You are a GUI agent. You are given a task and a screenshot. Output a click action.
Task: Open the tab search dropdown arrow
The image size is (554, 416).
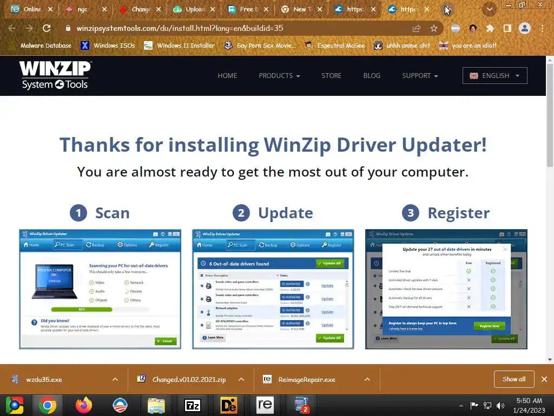coord(489,9)
